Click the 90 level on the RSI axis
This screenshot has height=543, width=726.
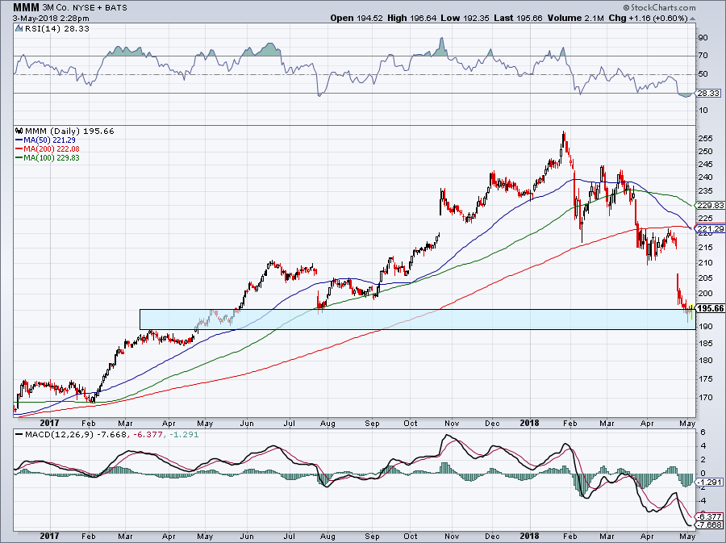pyautogui.click(x=703, y=37)
